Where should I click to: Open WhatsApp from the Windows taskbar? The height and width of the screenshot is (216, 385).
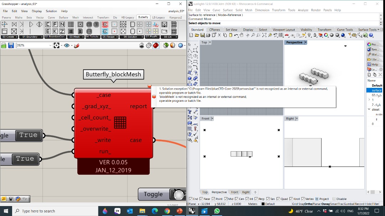click(x=217, y=211)
